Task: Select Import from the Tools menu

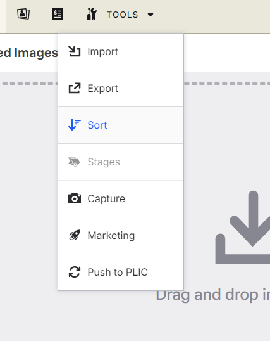Action: (x=121, y=52)
